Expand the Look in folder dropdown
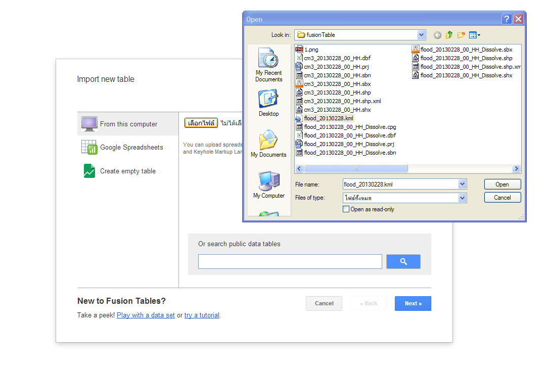This screenshot has width=548, height=371. pyautogui.click(x=421, y=35)
